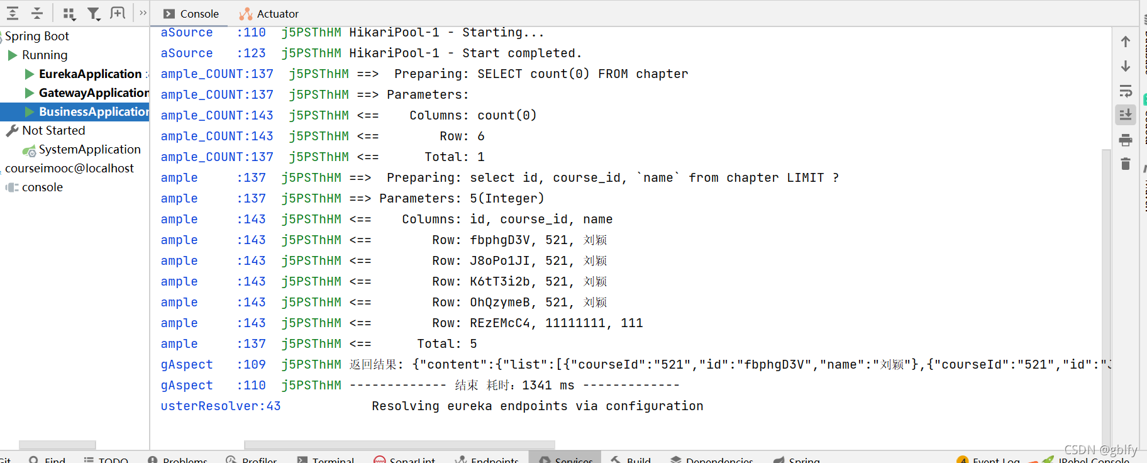This screenshot has width=1147, height=463.
Task: Open the Spring tool window
Action: click(797, 459)
